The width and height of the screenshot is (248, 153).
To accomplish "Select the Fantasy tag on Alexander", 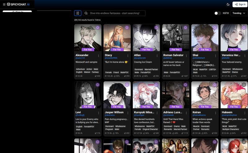I will (x=95, y=72).
